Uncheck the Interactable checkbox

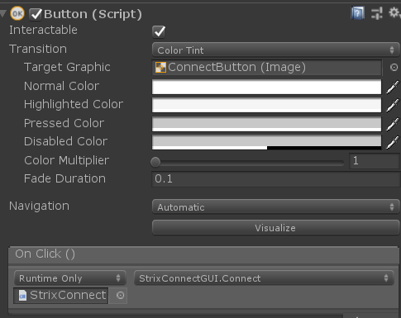coord(159,31)
